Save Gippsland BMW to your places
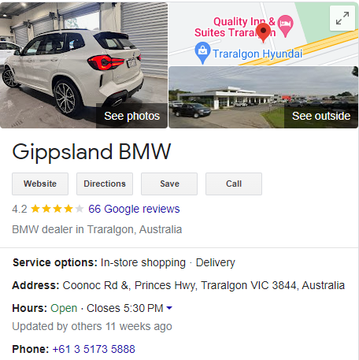The width and height of the screenshot is (359, 360). point(169,184)
